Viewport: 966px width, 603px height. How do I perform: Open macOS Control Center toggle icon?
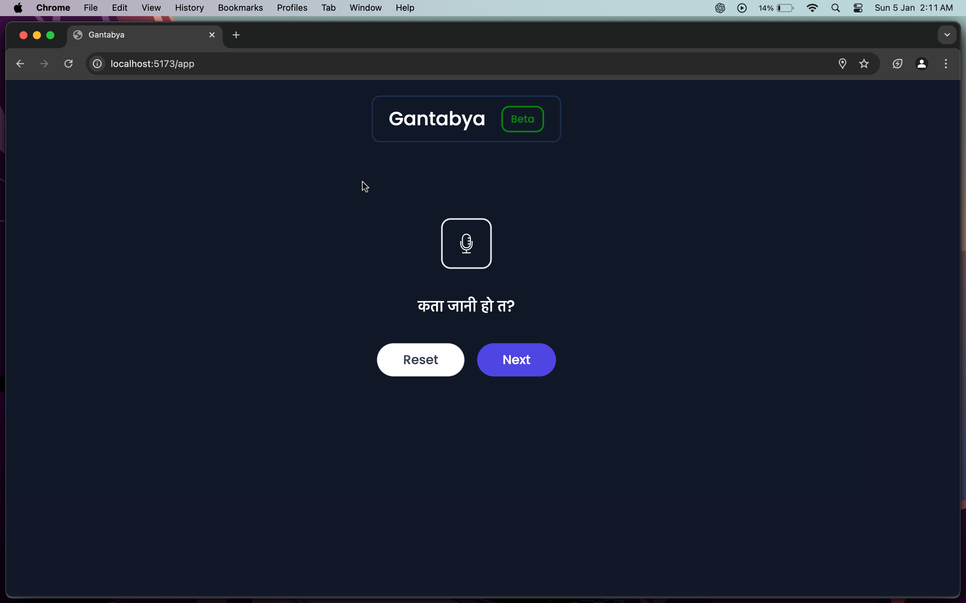click(x=858, y=8)
